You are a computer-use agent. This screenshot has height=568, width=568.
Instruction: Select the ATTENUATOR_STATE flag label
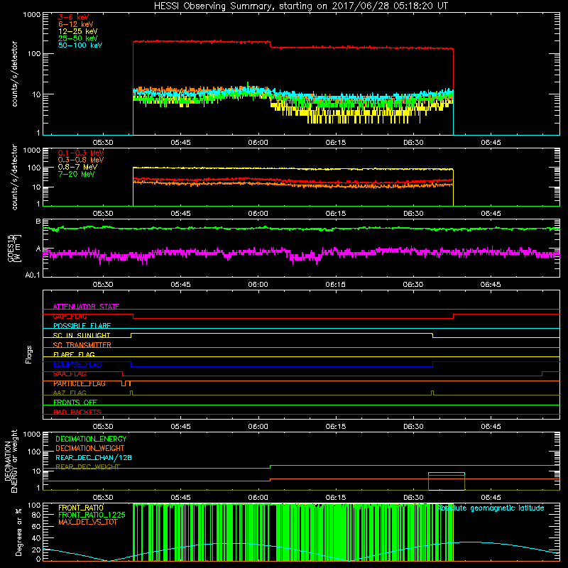(x=86, y=307)
